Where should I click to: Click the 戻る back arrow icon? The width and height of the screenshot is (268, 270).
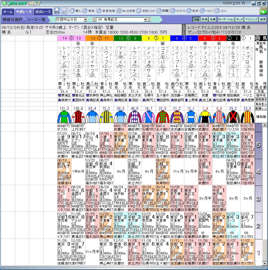click(57, 11)
